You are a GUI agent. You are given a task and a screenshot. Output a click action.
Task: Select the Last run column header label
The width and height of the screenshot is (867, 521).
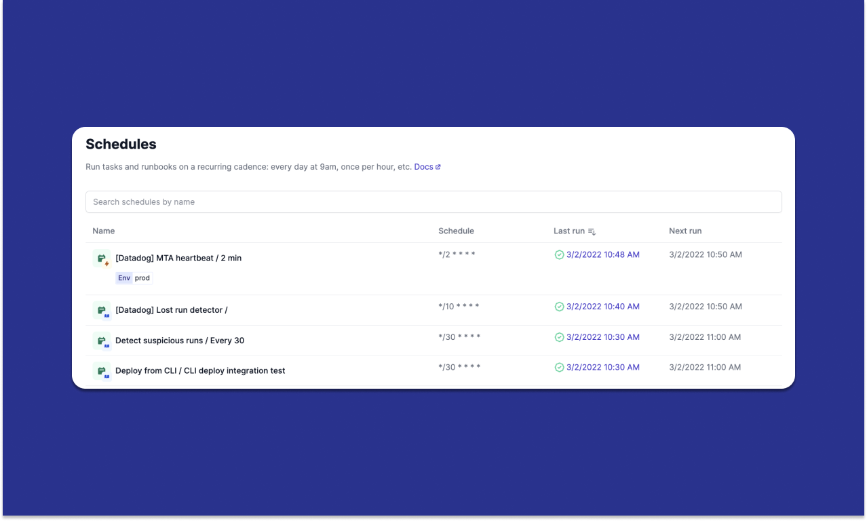(x=569, y=231)
